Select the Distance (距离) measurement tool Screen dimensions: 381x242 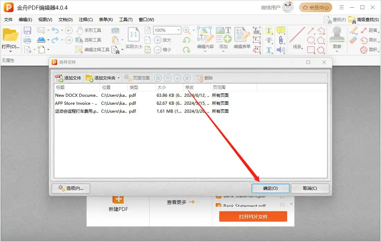pyautogui.click(x=369, y=30)
